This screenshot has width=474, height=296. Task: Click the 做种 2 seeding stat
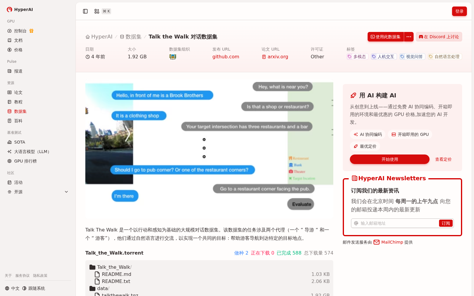[241, 253]
